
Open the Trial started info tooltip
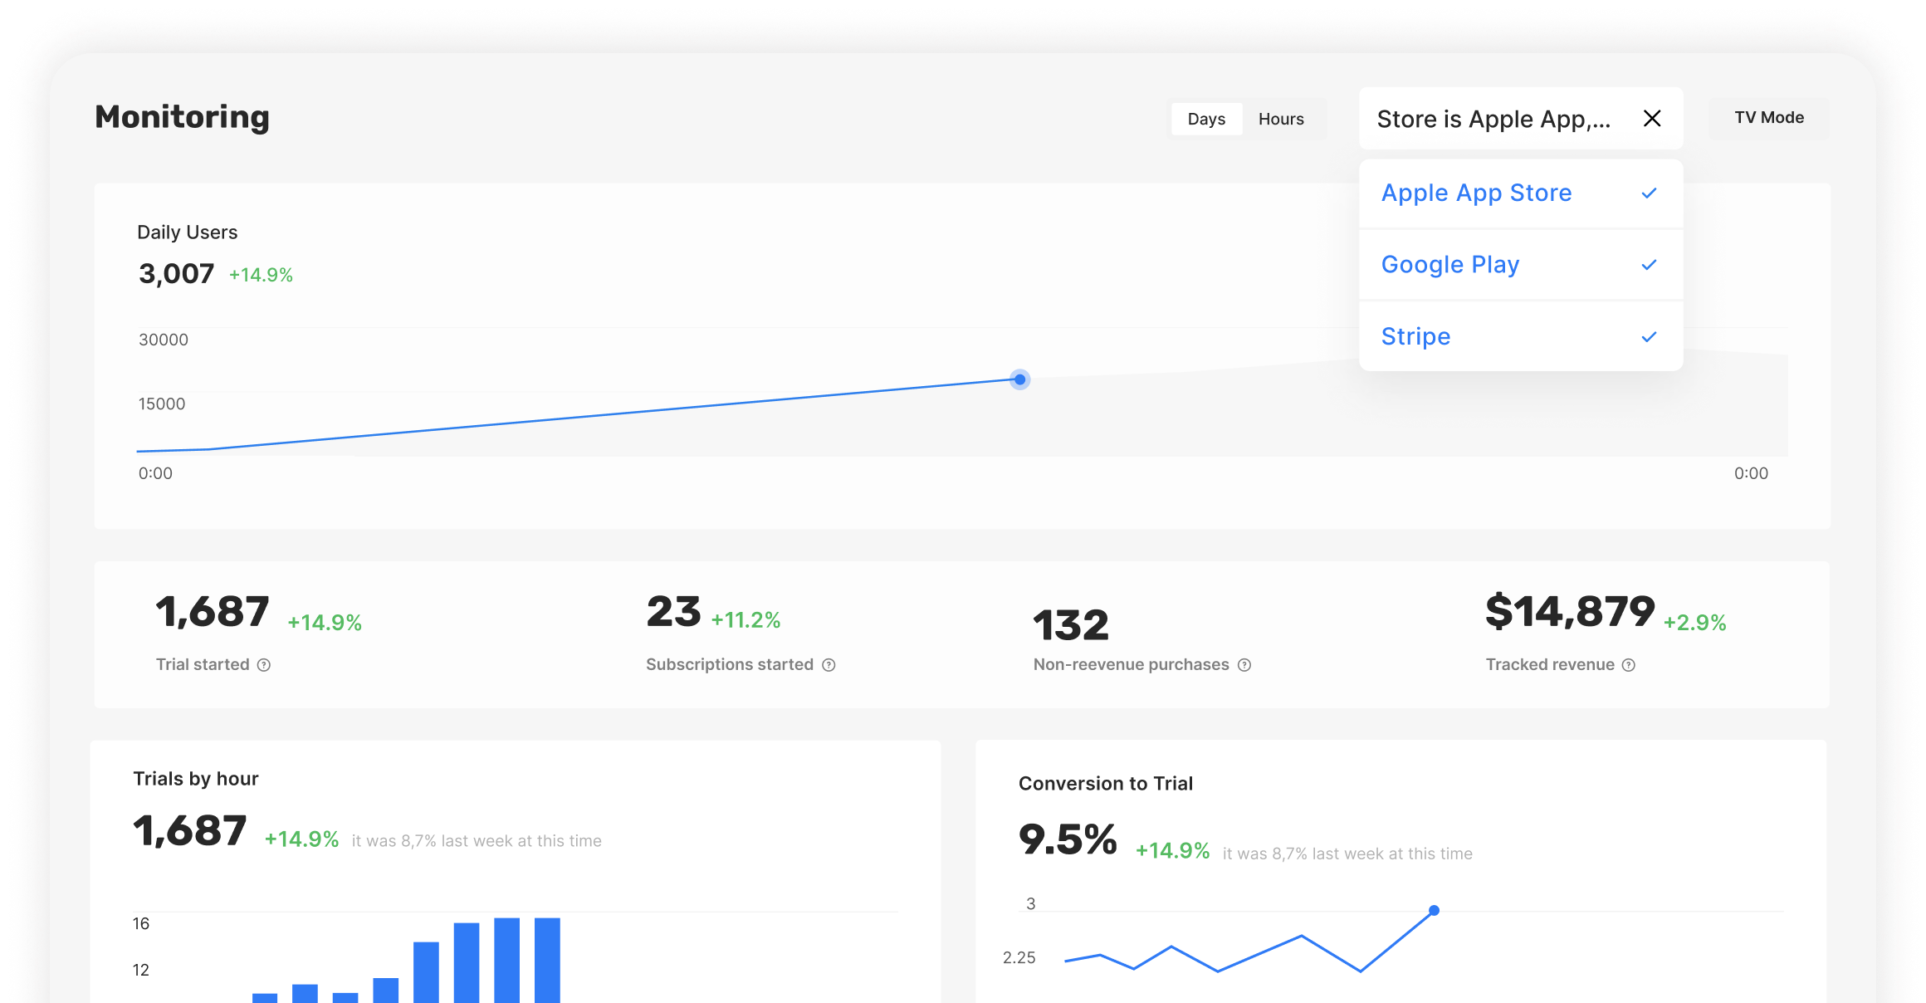coord(263,664)
